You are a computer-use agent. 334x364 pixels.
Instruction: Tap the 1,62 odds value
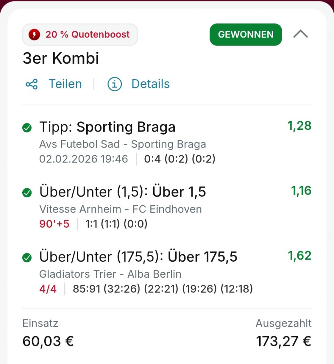pyautogui.click(x=299, y=256)
